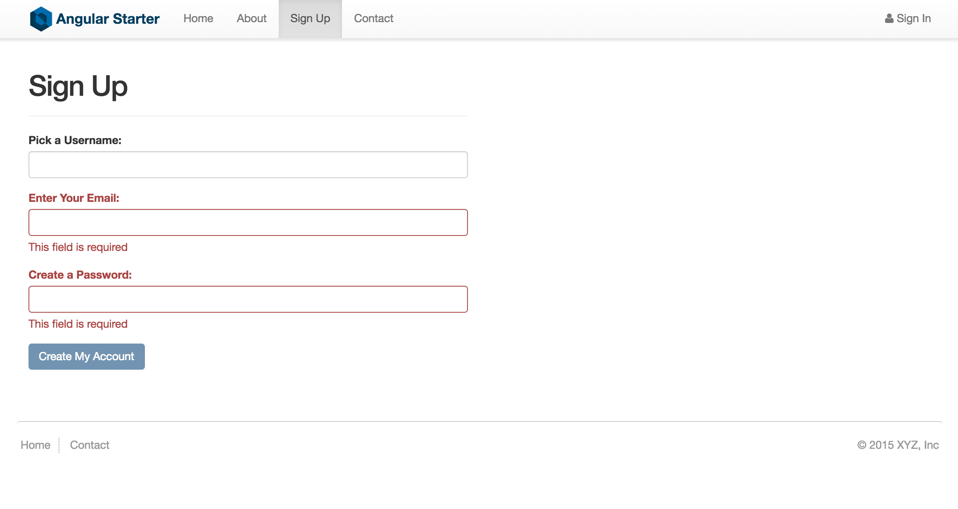Open Home in the top navbar

198,19
